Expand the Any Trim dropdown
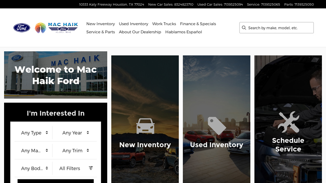This screenshot has width=326, height=183. (x=75, y=150)
